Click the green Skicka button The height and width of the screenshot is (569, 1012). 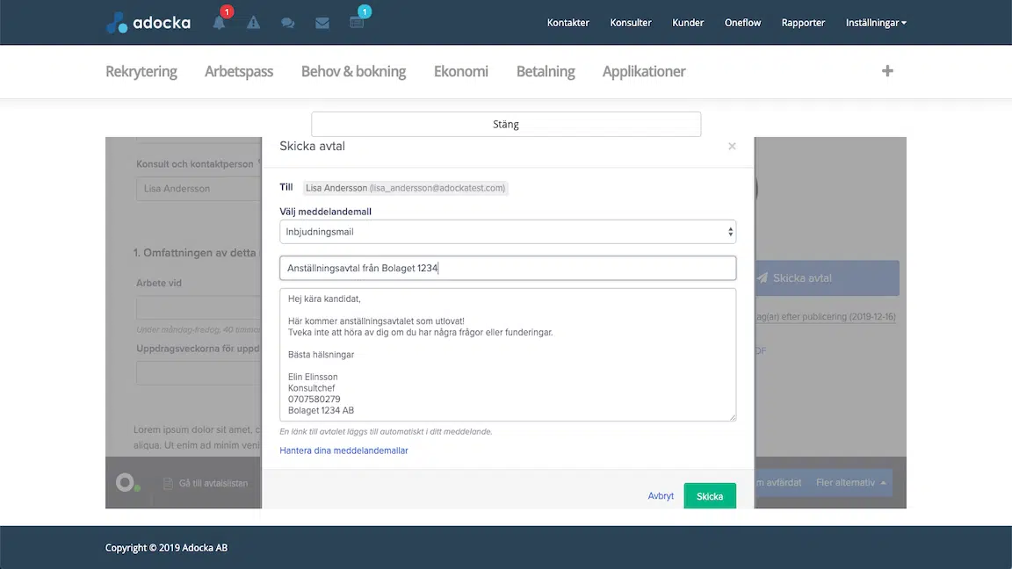[x=710, y=496]
